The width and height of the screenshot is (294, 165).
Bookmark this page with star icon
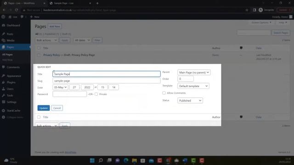247,10
